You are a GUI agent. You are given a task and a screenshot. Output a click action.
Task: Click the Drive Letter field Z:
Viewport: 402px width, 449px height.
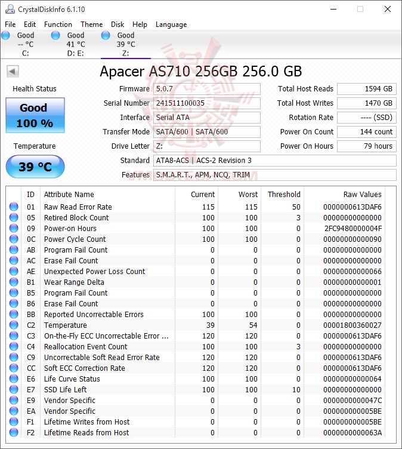pos(207,146)
